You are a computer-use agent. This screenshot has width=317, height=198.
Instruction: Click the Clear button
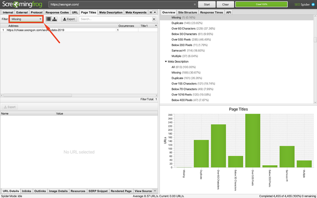pyautogui.click(x=226, y=4)
